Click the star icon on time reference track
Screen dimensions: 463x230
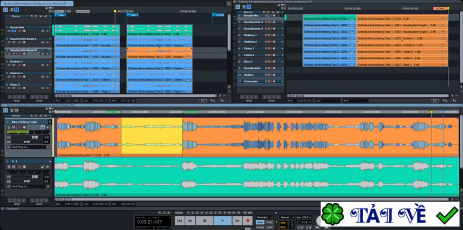pyautogui.click(x=47, y=127)
